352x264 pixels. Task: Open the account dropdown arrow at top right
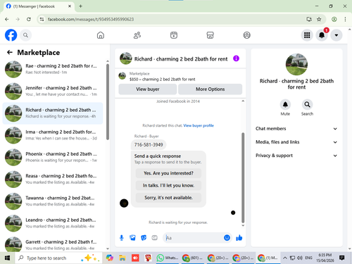click(x=337, y=35)
